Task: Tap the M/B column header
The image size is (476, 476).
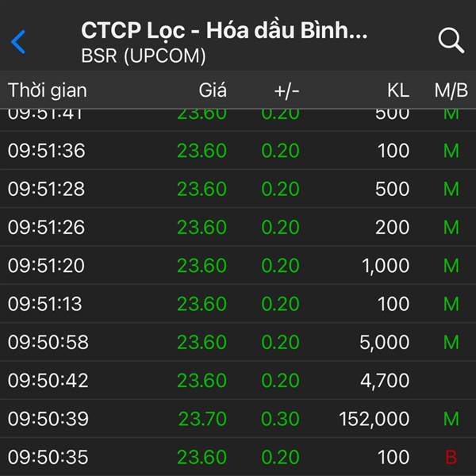Action: tap(451, 90)
